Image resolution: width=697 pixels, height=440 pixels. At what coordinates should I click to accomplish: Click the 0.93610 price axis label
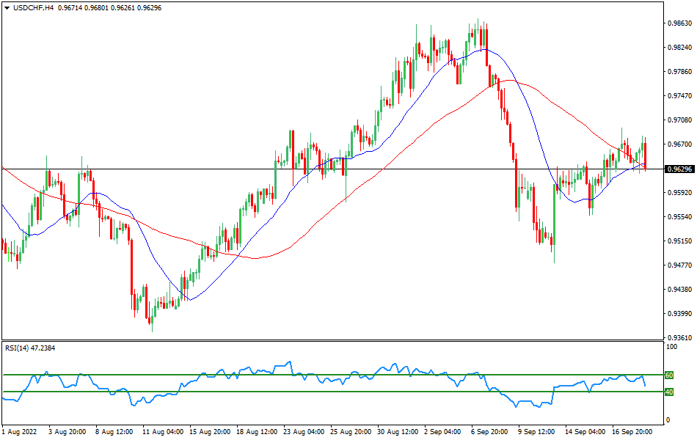pos(679,338)
